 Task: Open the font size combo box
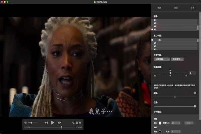(x=176, y=123)
